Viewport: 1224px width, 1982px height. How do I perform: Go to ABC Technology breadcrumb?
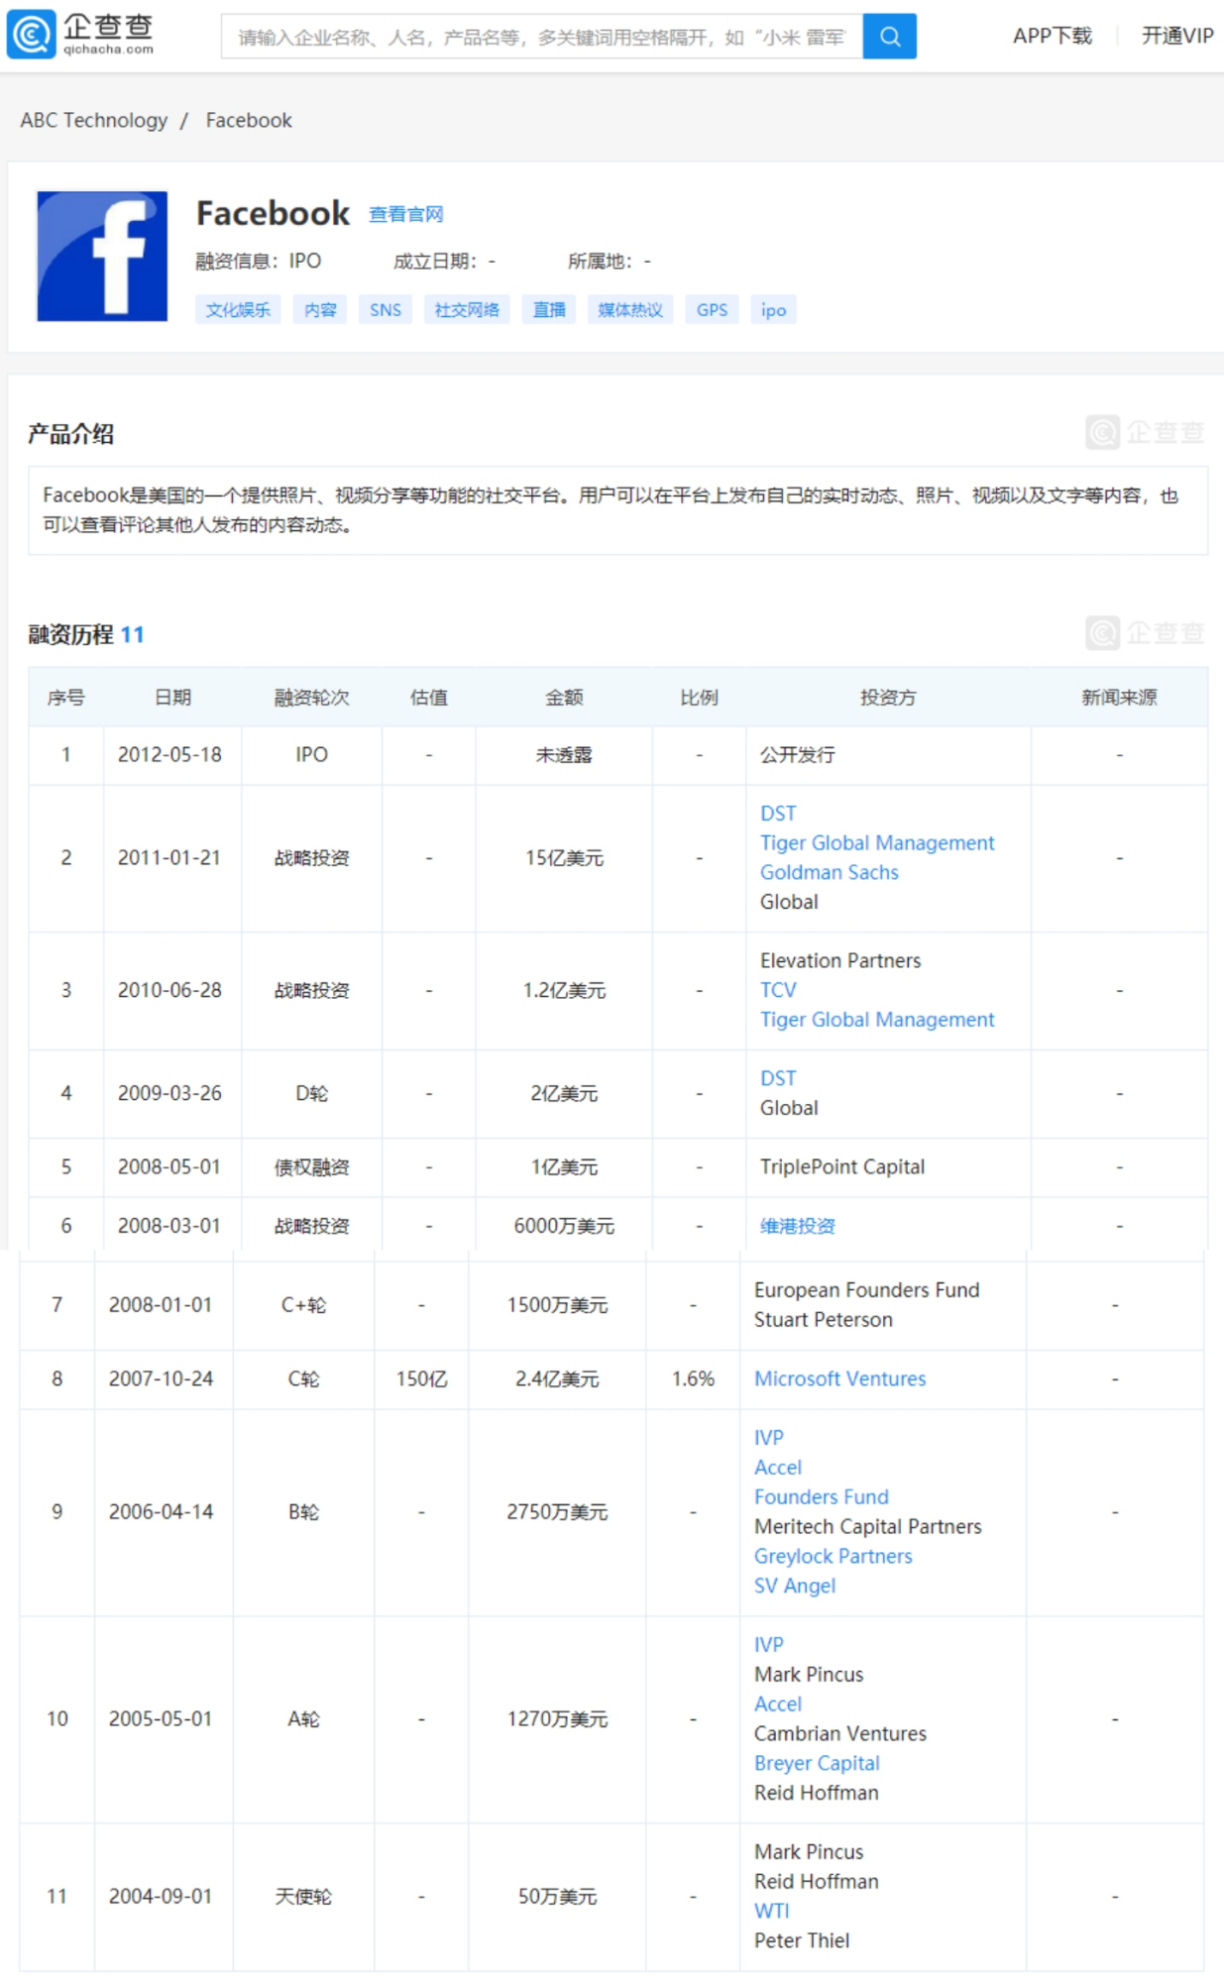pyautogui.click(x=94, y=120)
